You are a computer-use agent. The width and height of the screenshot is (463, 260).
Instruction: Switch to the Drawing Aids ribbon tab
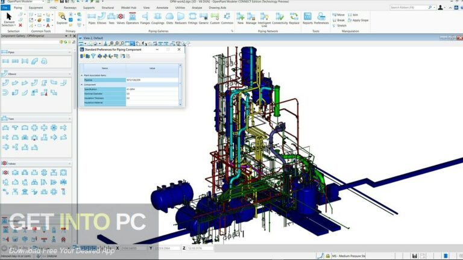coord(218,8)
